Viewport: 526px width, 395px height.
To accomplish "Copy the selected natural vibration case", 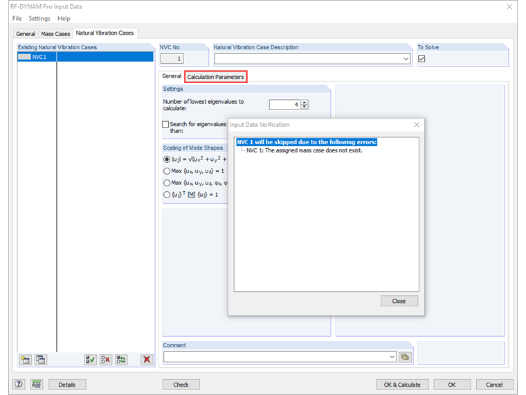I will click(41, 360).
